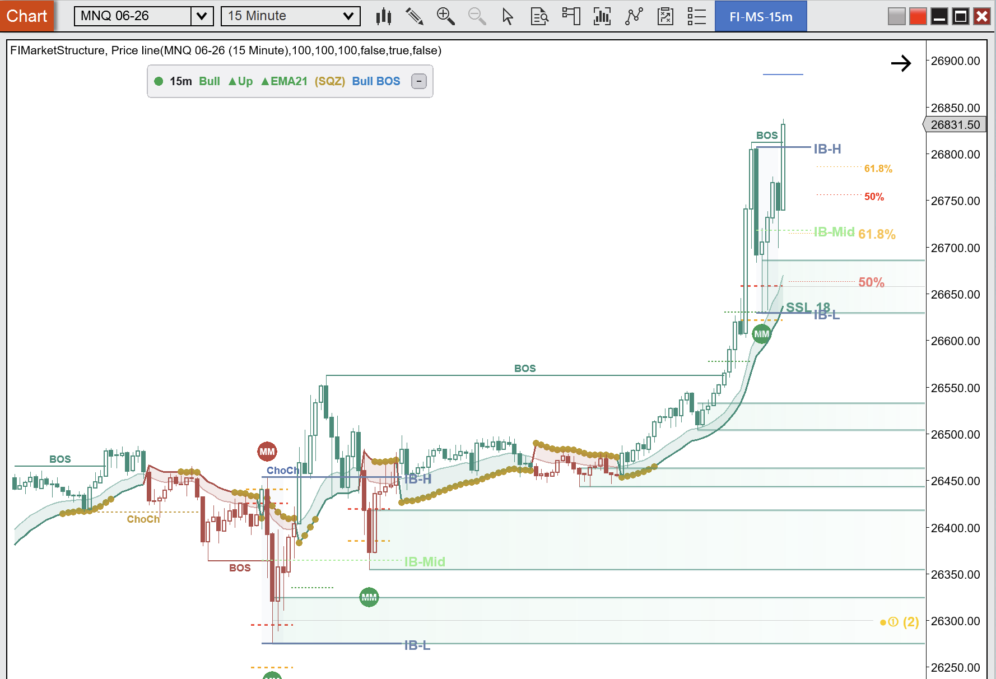Expand the MNQ 06-26 instrument dropdown arrow
Image resolution: width=996 pixels, height=679 pixels.
(x=202, y=16)
